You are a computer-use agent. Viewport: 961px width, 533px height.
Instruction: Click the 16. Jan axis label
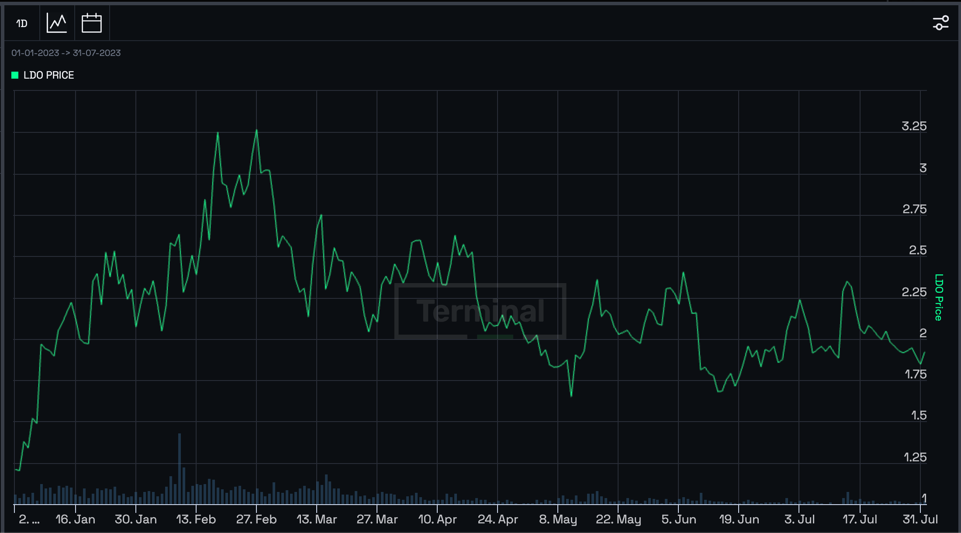coord(75,519)
